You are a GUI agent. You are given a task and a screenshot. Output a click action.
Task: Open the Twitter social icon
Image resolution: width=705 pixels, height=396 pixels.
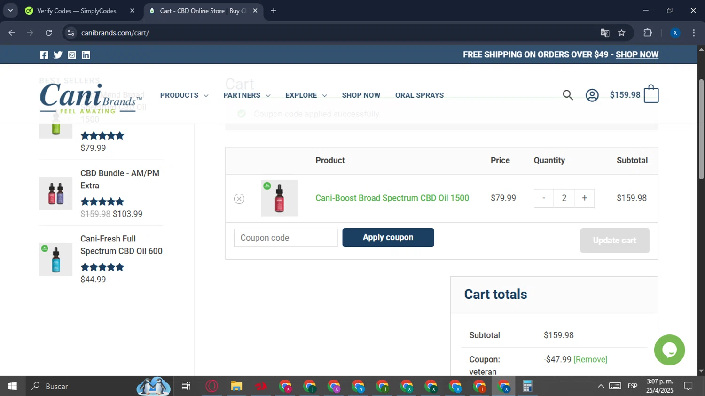[58, 55]
